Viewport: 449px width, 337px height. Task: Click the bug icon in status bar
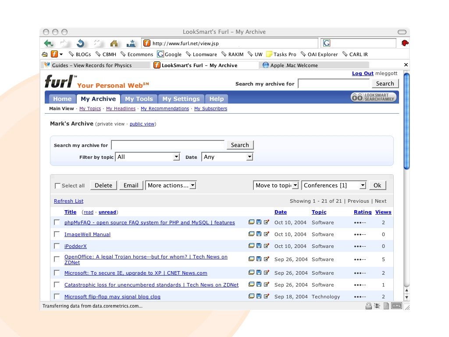coord(377,306)
